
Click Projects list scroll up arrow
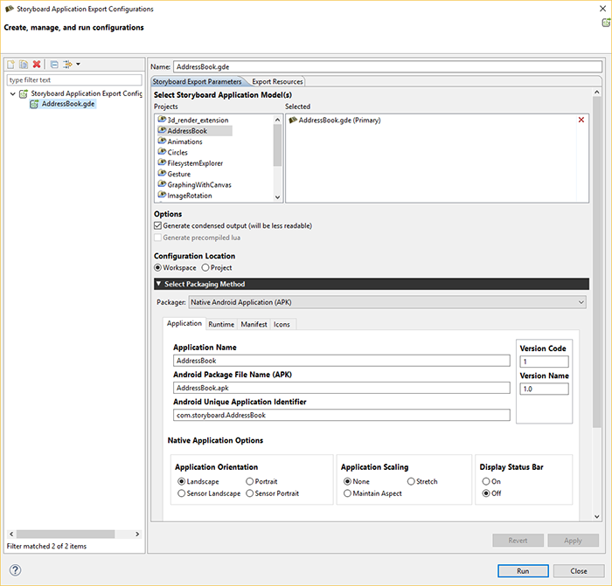[277, 120]
